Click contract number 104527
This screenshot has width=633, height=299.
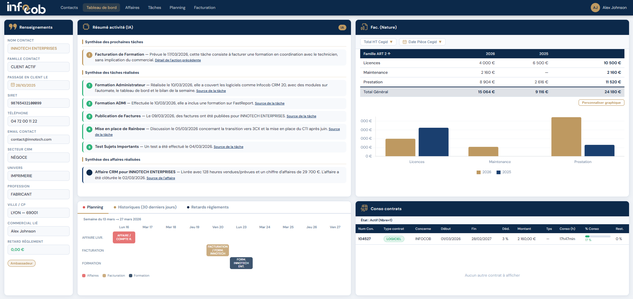[x=364, y=239]
